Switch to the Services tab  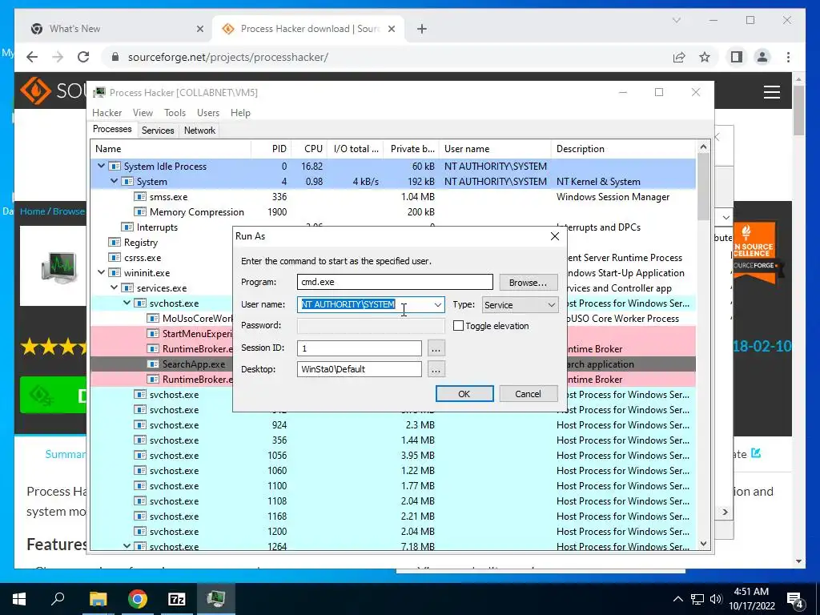158,131
